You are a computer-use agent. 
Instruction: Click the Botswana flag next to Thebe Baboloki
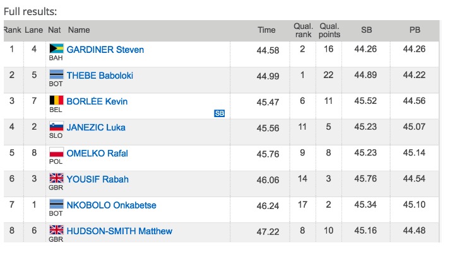point(56,74)
